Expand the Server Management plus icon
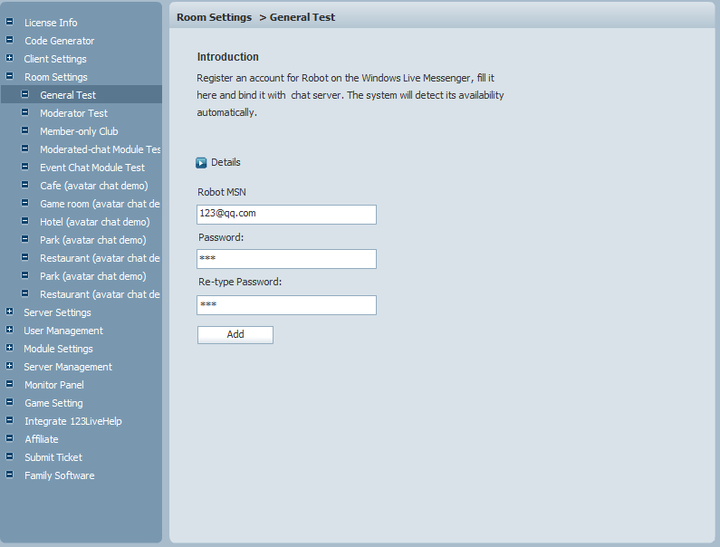Image resolution: width=720 pixels, height=547 pixels. [x=9, y=366]
